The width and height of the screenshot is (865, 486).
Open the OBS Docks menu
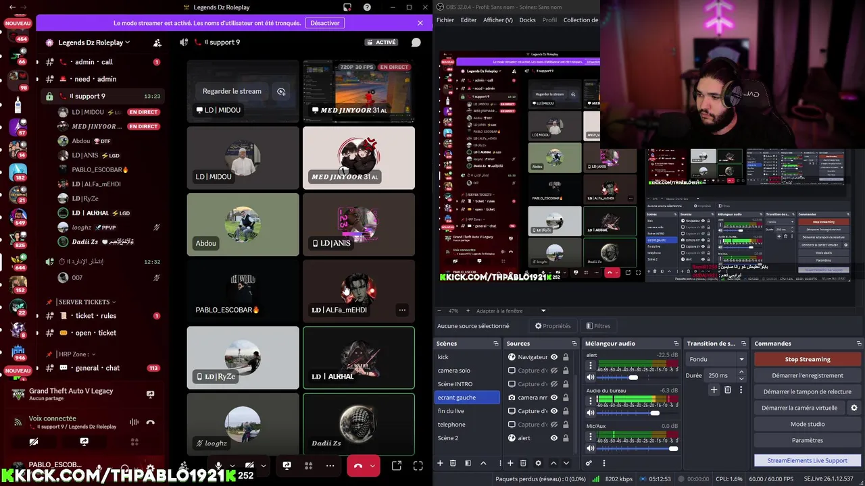point(527,20)
